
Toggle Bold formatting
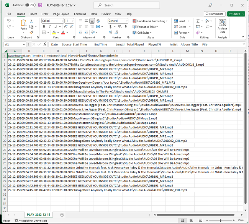[44, 27]
